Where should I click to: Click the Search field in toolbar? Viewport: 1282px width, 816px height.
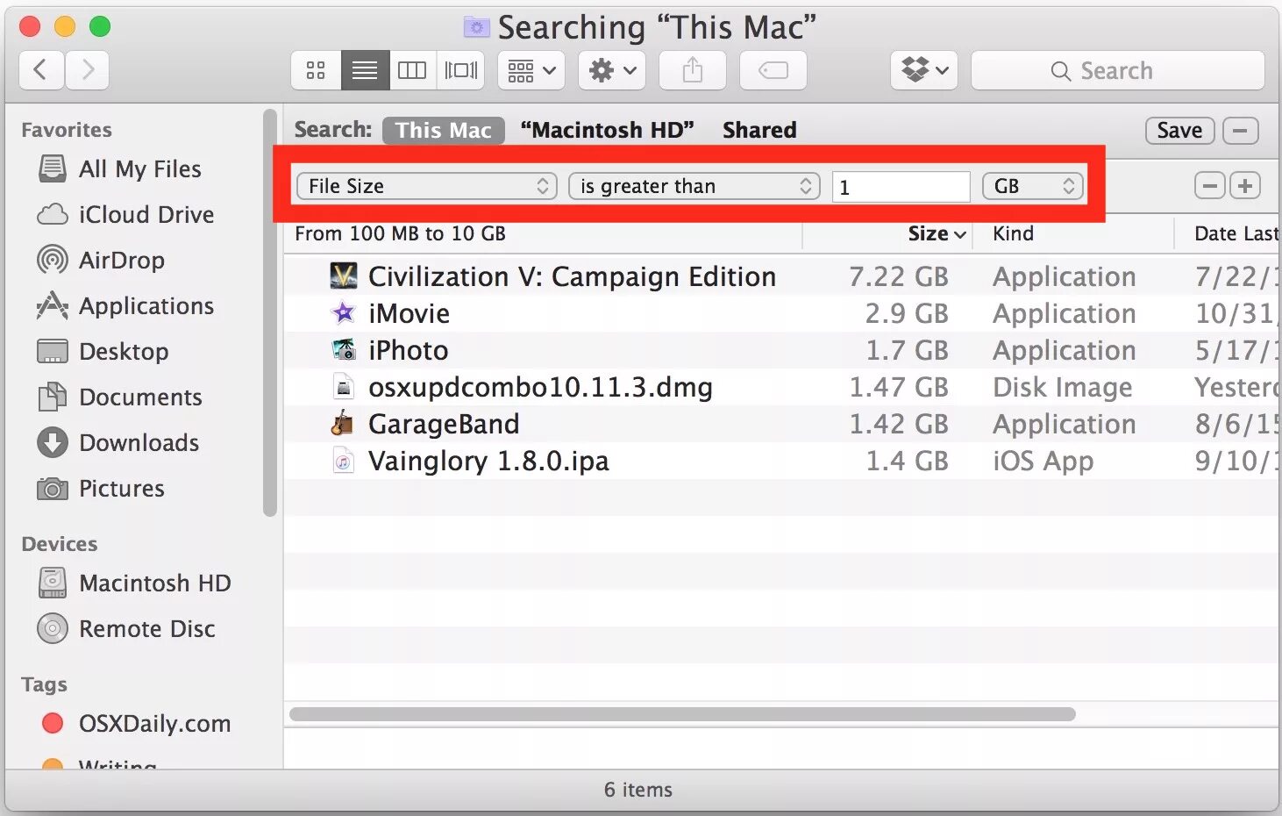[x=1118, y=70]
